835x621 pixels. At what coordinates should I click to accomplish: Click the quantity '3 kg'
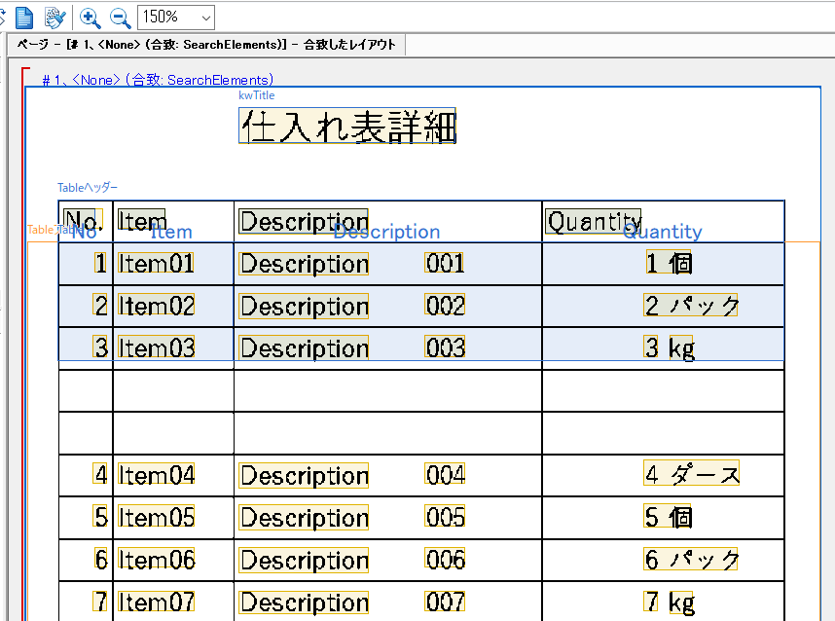tap(669, 348)
